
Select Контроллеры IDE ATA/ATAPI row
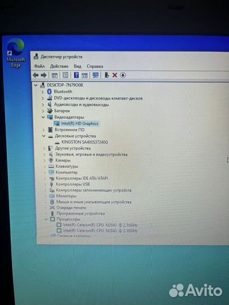[82, 178]
